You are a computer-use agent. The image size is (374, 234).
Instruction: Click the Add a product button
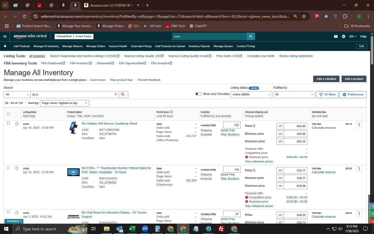tap(354, 79)
